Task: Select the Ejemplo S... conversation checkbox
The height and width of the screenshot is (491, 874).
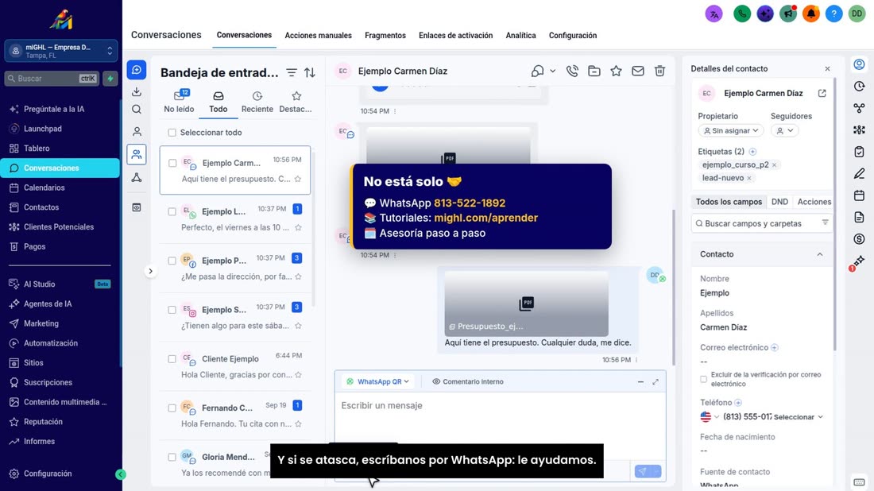Action: [172, 310]
